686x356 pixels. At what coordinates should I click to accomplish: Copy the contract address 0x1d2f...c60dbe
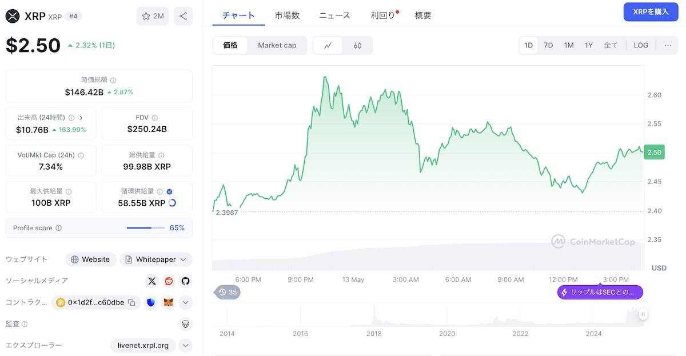[x=131, y=302]
